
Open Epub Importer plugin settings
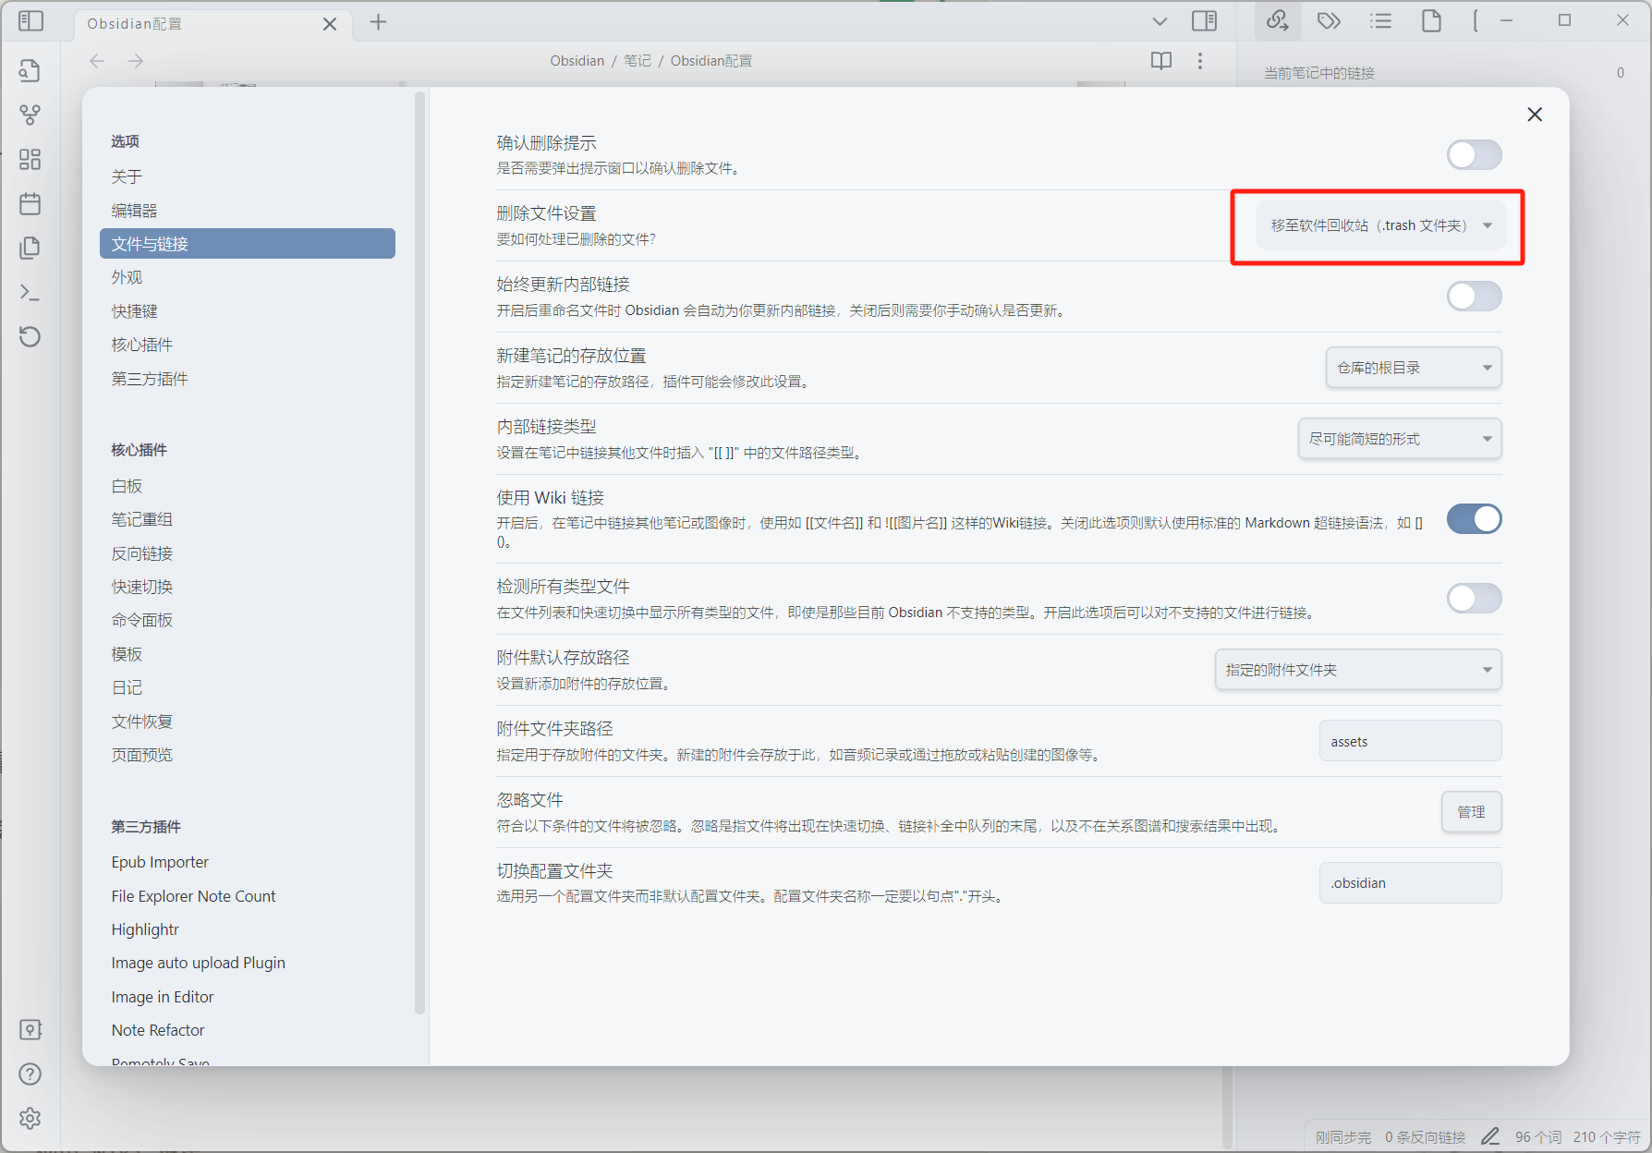[x=248, y=862]
